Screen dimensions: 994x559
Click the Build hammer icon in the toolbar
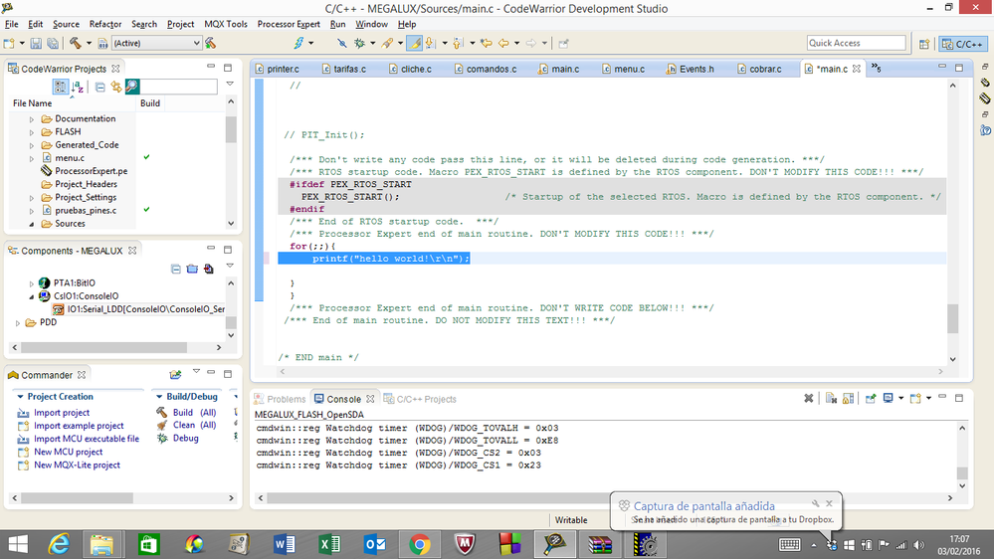(x=76, y=43)
